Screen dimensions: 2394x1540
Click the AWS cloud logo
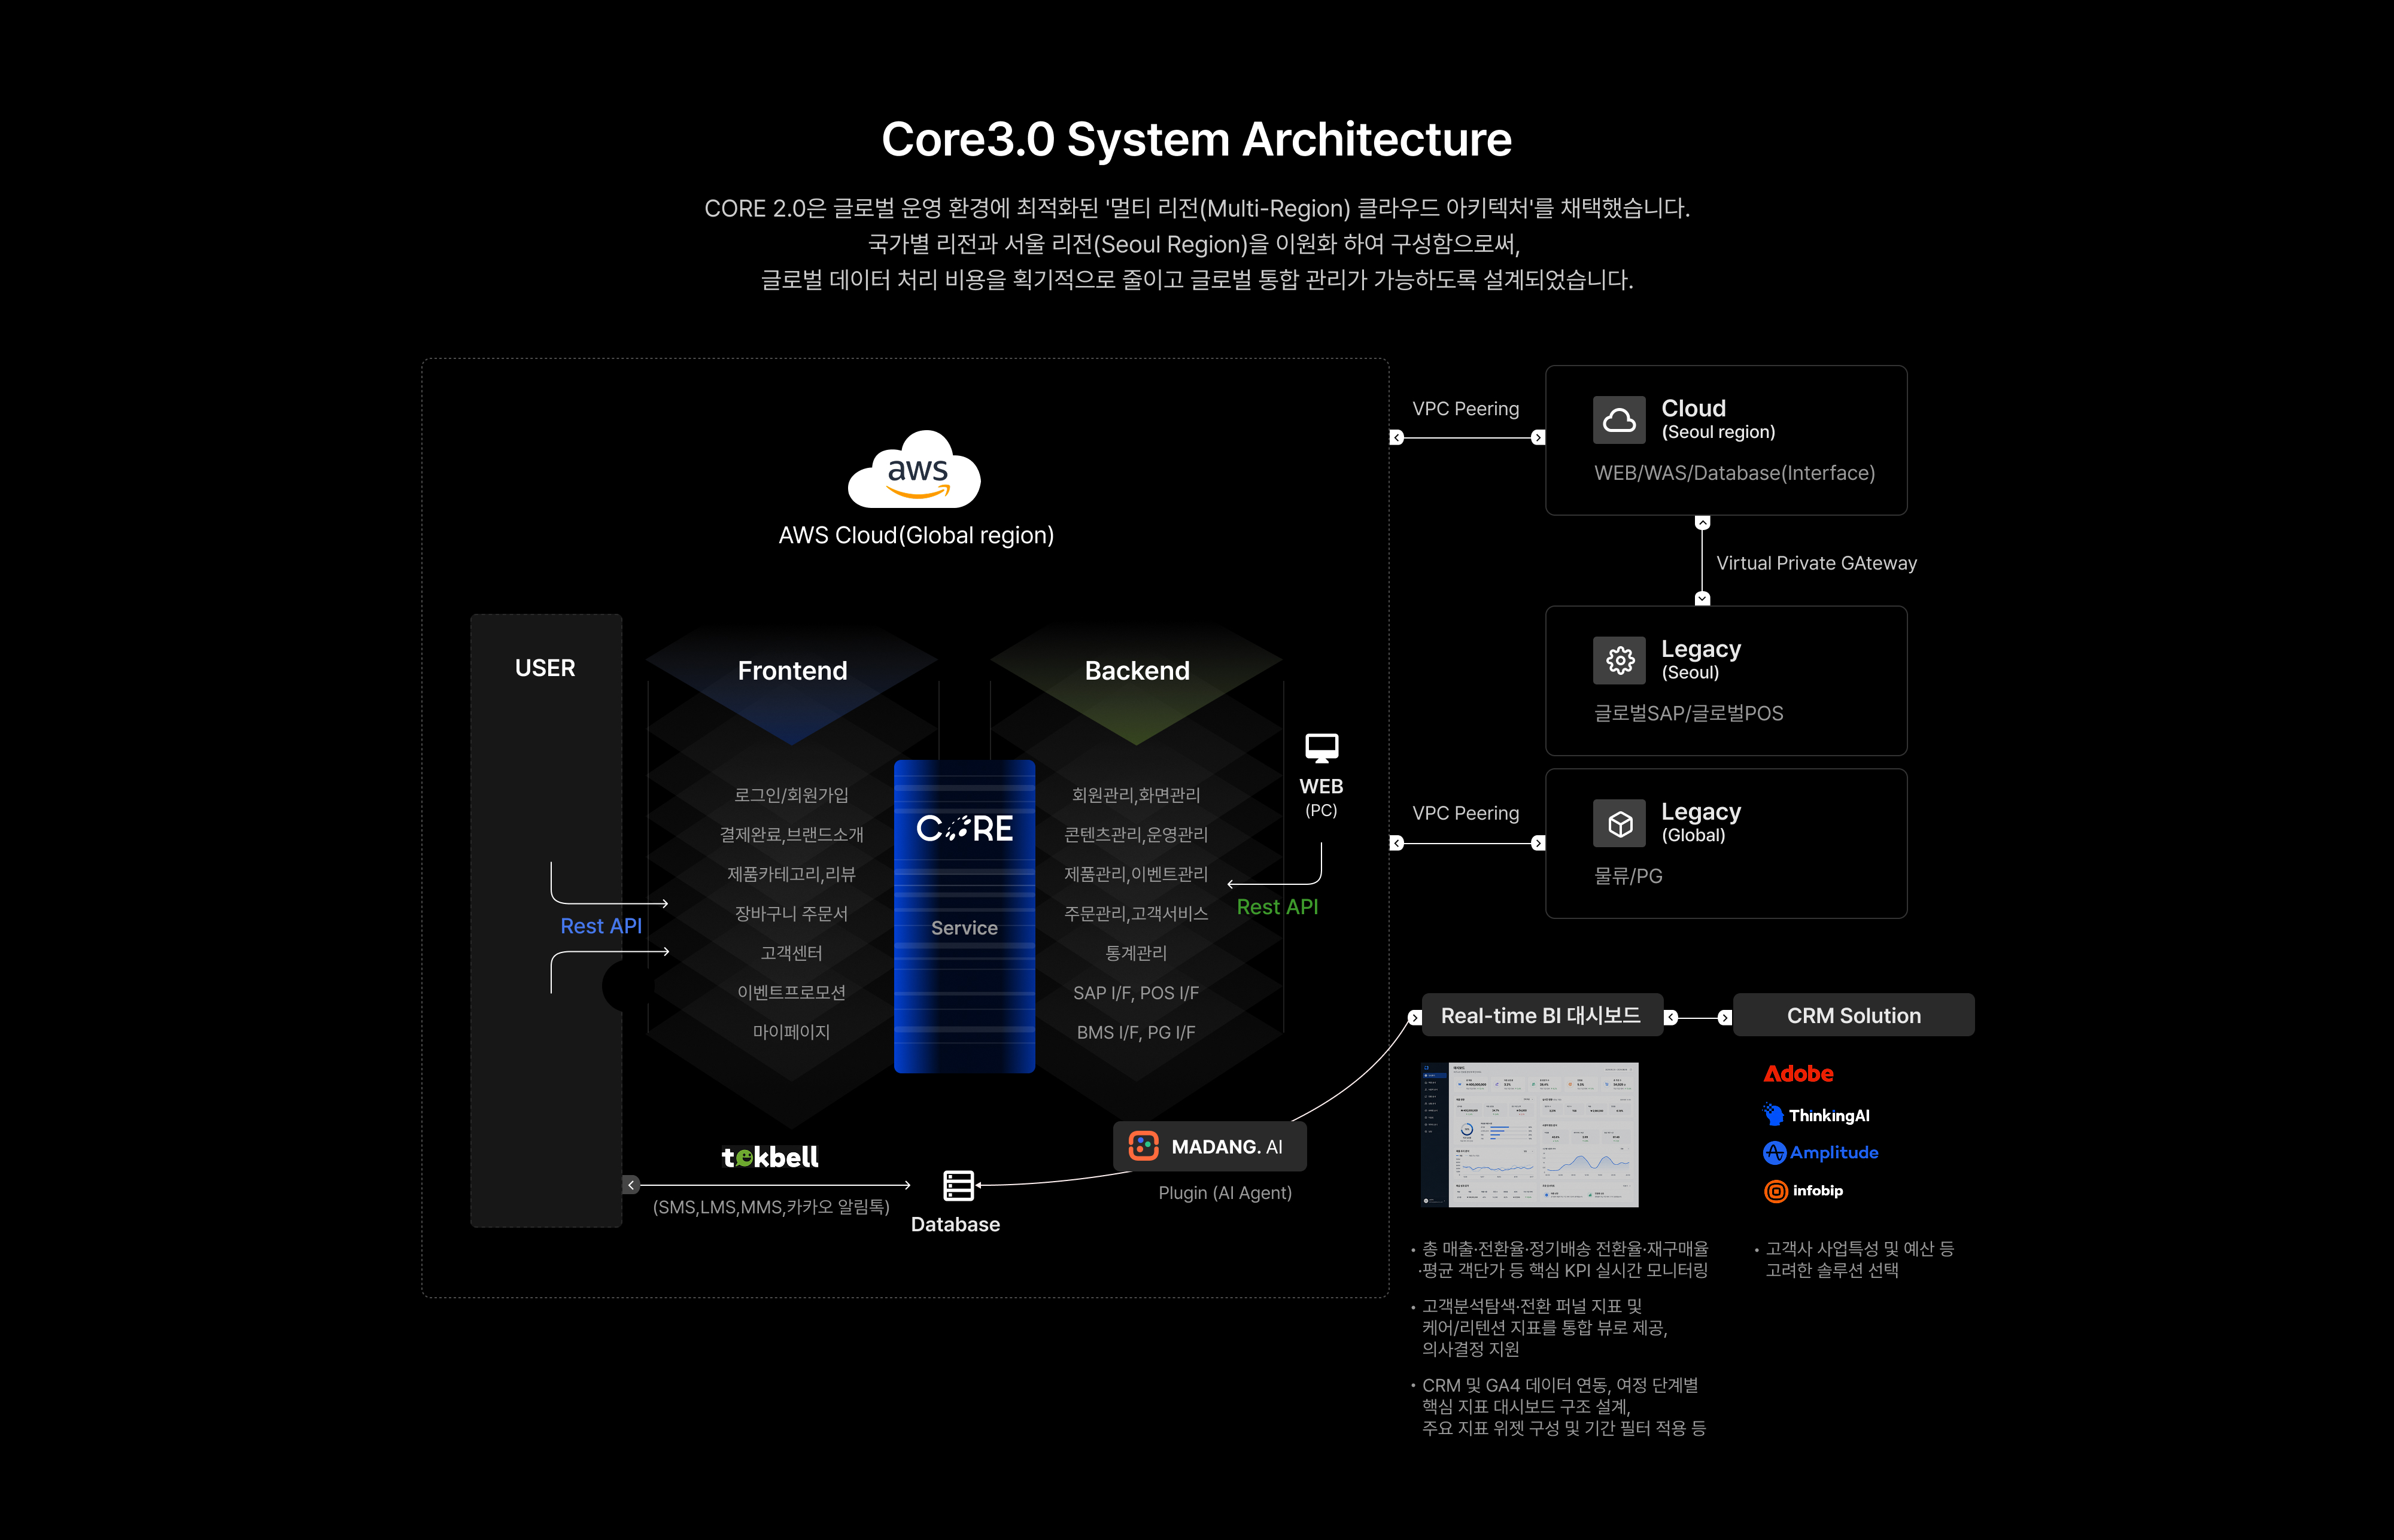coord(915,468)
